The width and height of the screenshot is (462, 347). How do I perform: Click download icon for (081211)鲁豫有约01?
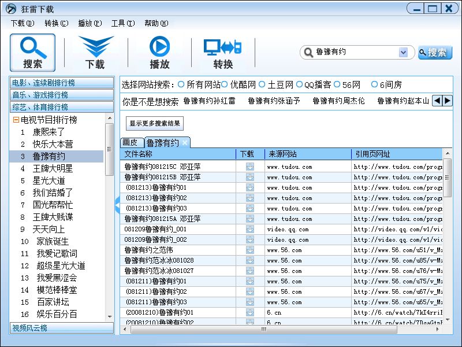[x=250, y=281]
